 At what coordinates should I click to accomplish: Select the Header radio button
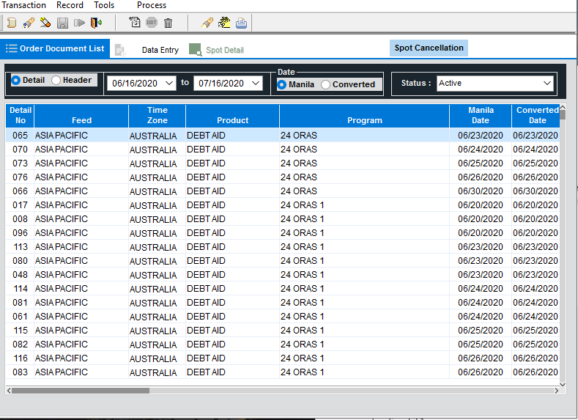click(x=56, y=81)
